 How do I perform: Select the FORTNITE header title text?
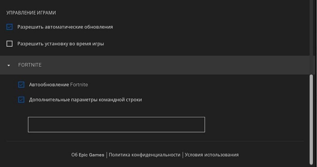click(30, 65)
